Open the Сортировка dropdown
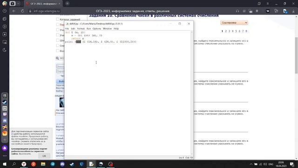This screenshot has width=298, height=168. 234,23
